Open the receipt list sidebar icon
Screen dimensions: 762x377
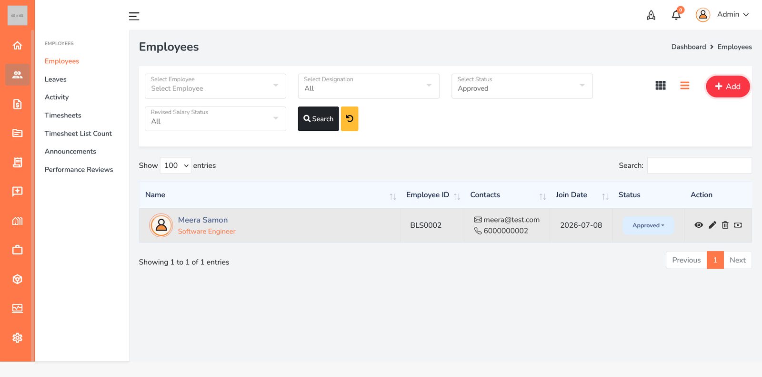tap(17, 163)
